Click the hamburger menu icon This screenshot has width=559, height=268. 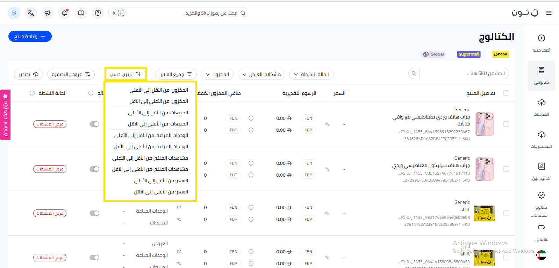549,13
